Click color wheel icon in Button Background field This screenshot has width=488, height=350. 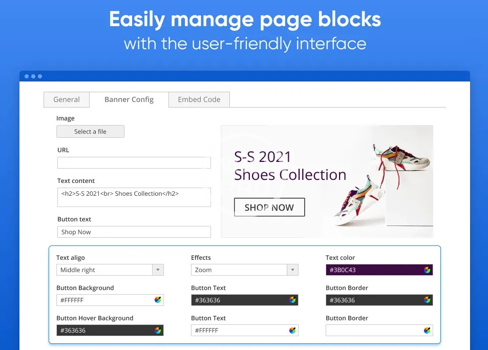(158, 300)
